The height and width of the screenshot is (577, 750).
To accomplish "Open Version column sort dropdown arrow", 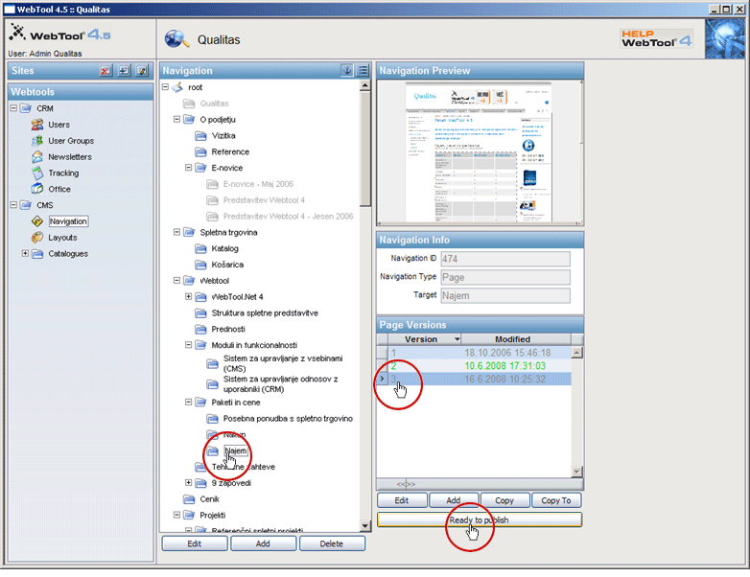I will [457, 339].
